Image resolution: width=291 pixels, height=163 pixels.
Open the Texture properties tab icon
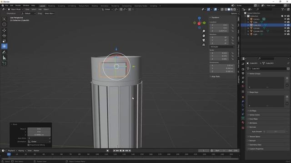[x=243, y=128]
